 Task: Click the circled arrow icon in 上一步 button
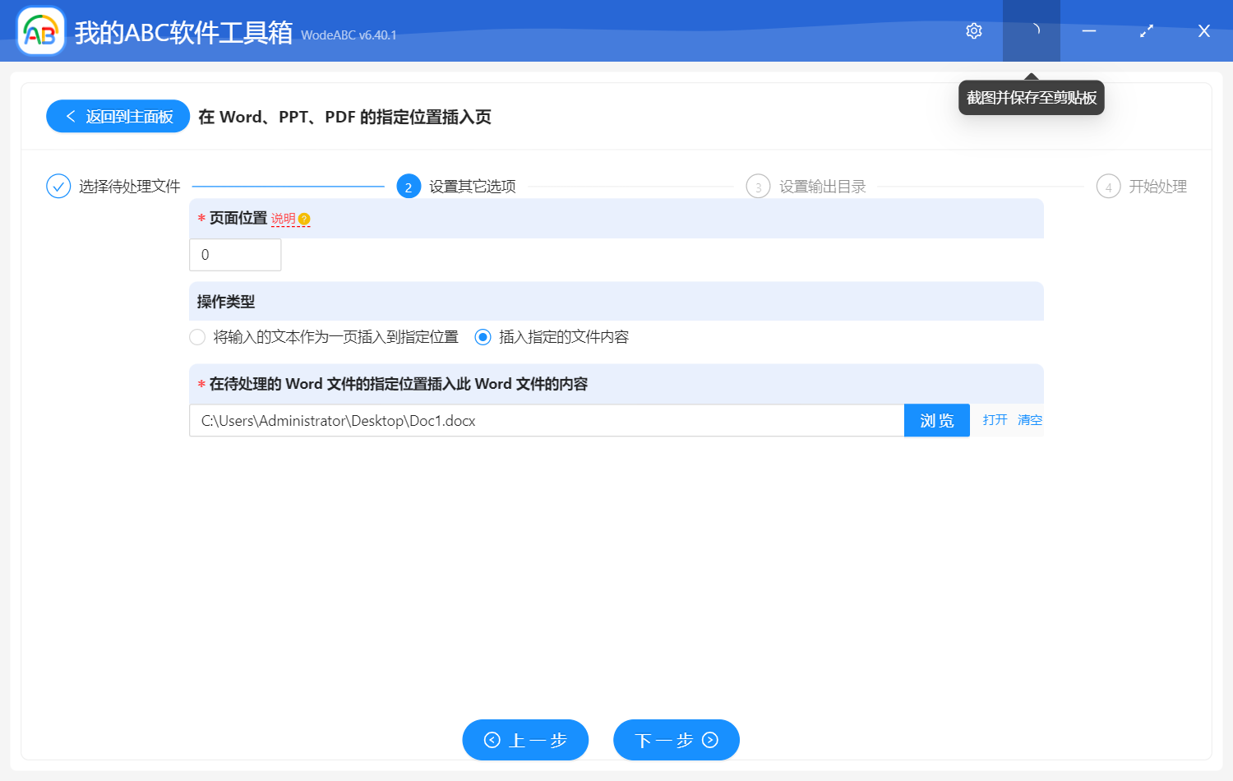coord(492,740)
